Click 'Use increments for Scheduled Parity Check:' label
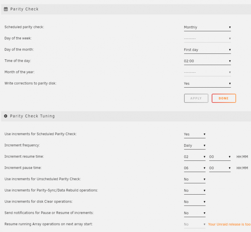 click(x=41, y=134)
